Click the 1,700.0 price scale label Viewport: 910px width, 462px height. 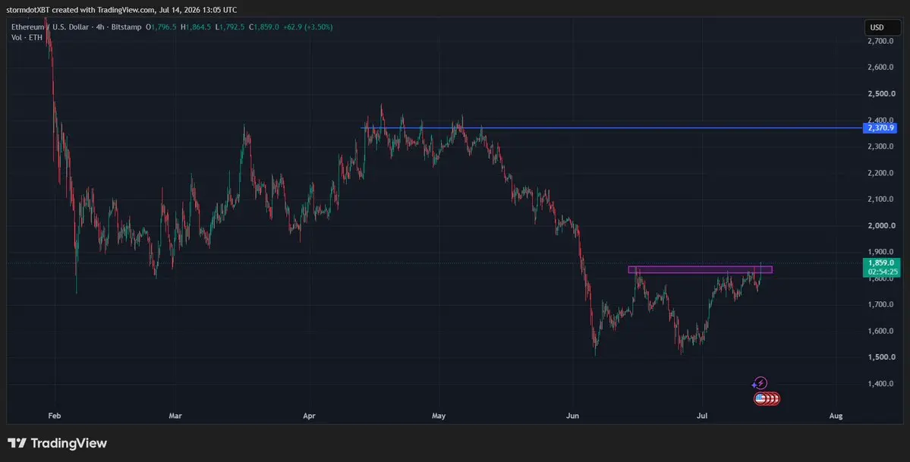point(880,305)
